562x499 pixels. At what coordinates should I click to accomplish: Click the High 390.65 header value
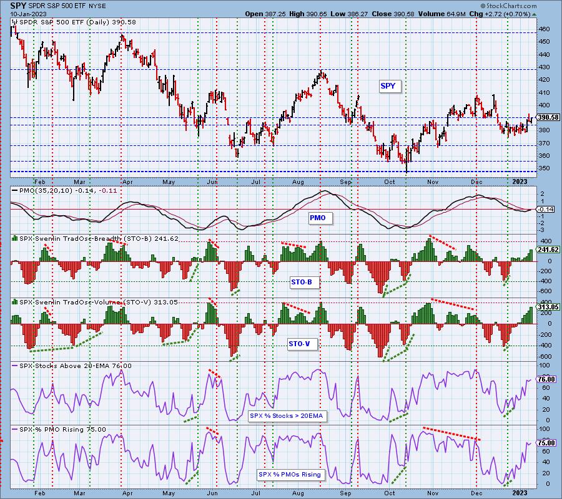(307, 14)
